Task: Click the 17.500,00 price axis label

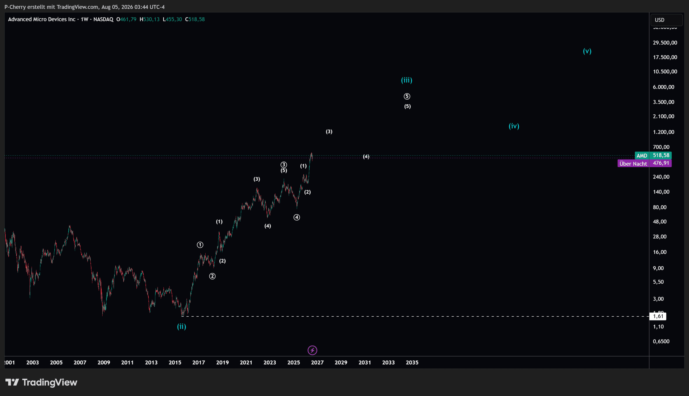Action: click(x=665, y=57)
